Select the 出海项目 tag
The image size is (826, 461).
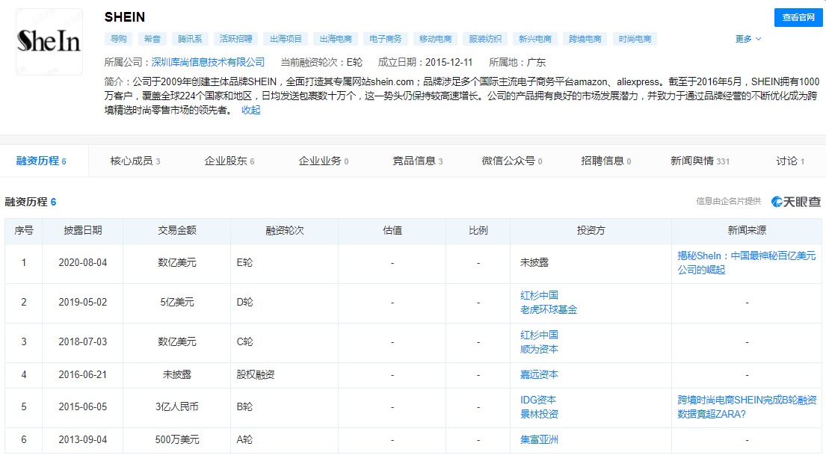pos(286,39)
